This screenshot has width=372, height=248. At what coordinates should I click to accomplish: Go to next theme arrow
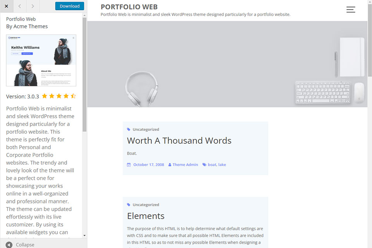tap(33, 6)
